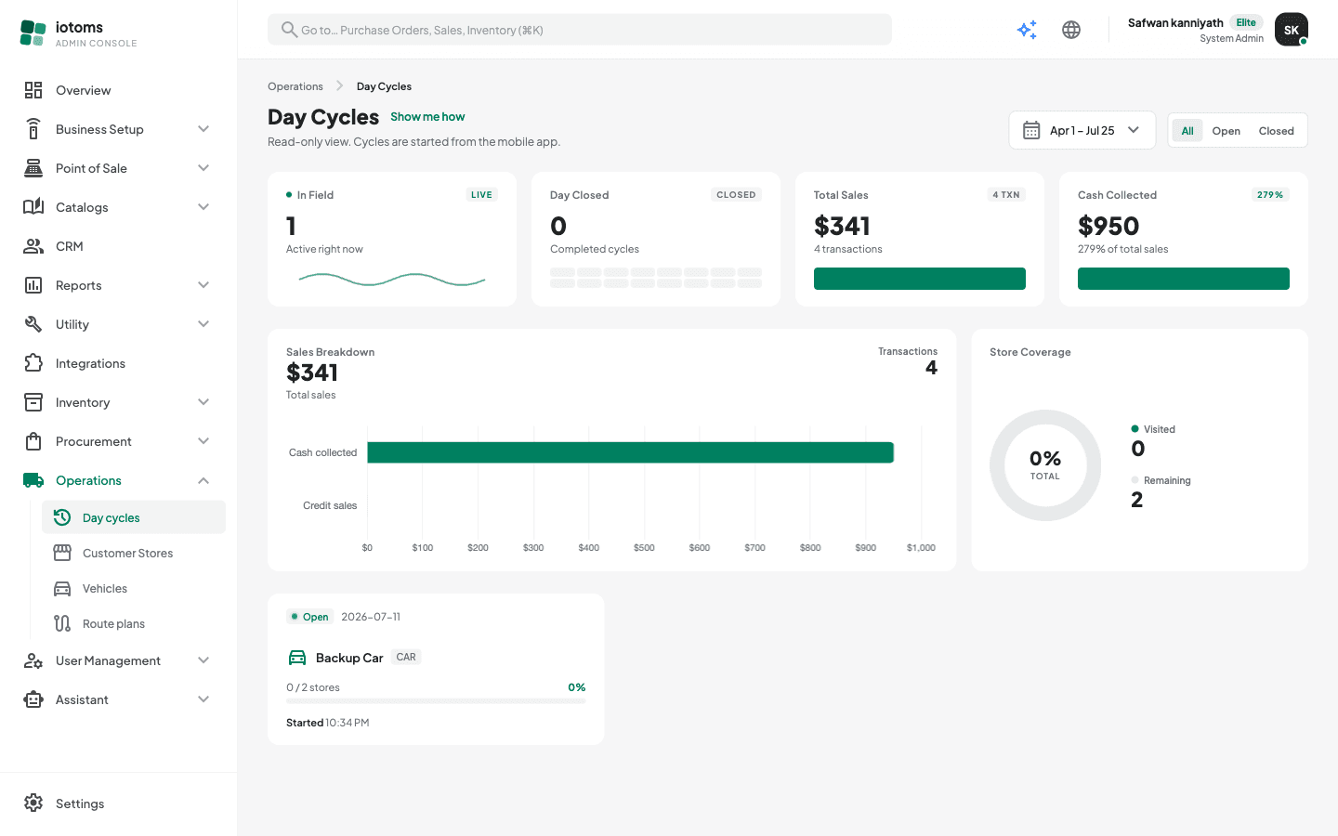
Task: Expand the Catalogs section chevron
Action: [203, 207]
